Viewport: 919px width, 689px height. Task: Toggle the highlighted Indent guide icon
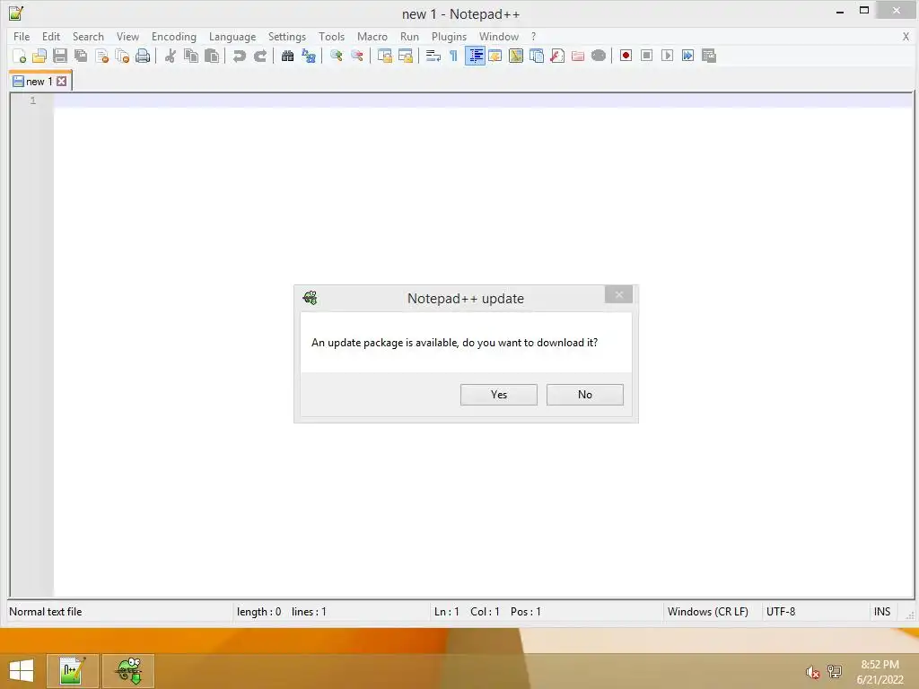pos(475,56)
